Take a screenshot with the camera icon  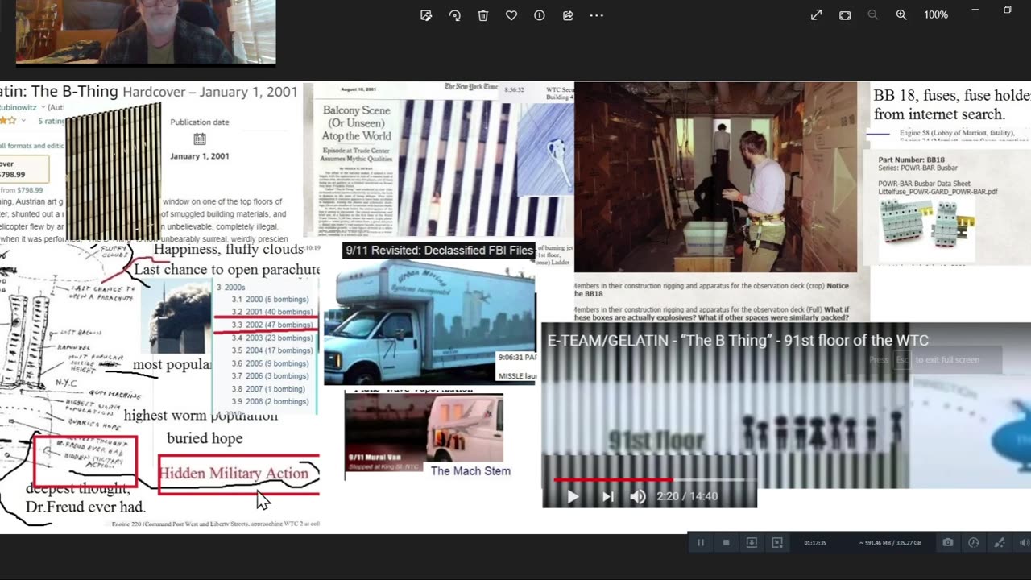coord(948,543)
